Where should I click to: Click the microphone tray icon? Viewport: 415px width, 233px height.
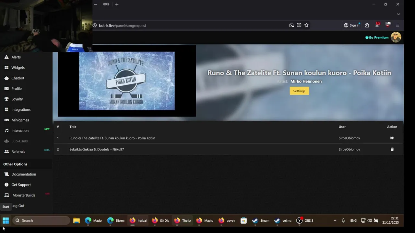tap(343, 220)
